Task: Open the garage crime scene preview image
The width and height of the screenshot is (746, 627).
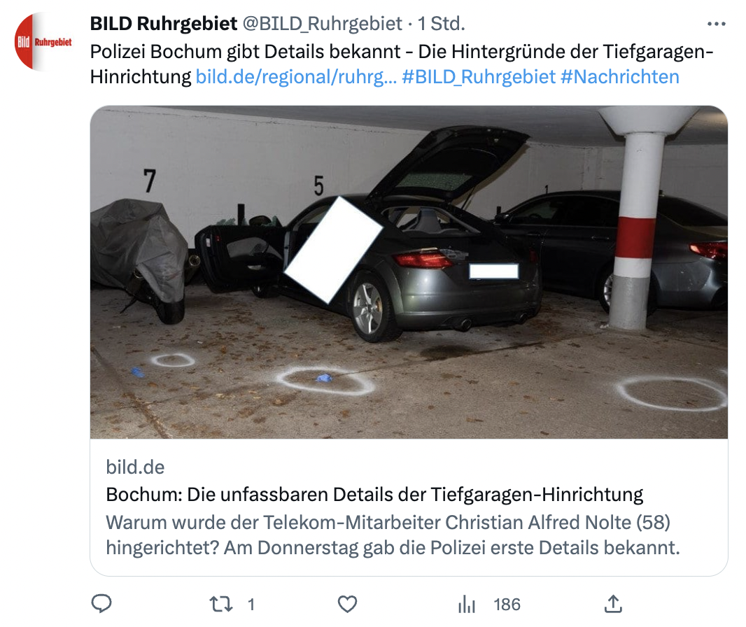Action: (x=409, y=272)
